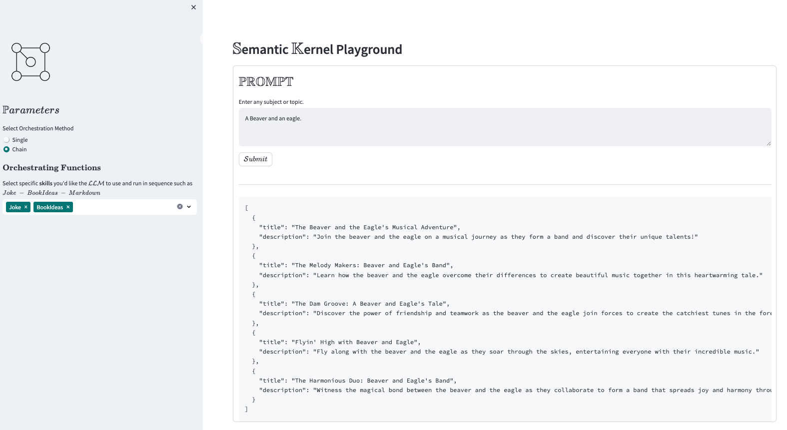Expand the skills multiselect dropdown arrow

tap(189, 207)
